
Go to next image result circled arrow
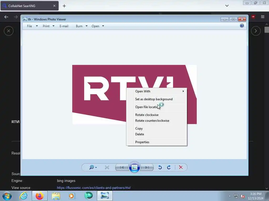[x=256, y=31]
